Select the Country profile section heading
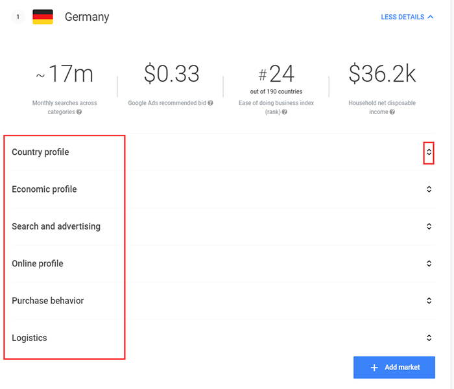Image resolution: width=454 pixels, height=389 pixels. click(40, 152)
